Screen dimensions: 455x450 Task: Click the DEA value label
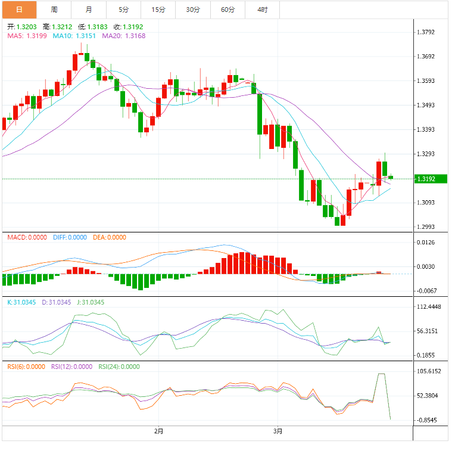pos(110,237)
